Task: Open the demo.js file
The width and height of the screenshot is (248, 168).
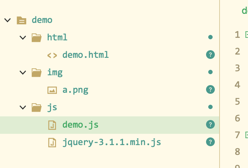Action: 80,125
